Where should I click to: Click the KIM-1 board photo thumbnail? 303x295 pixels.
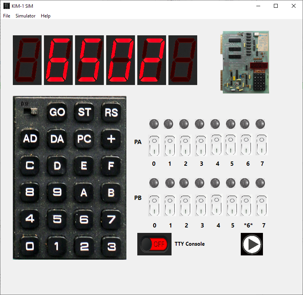(245, 62)
